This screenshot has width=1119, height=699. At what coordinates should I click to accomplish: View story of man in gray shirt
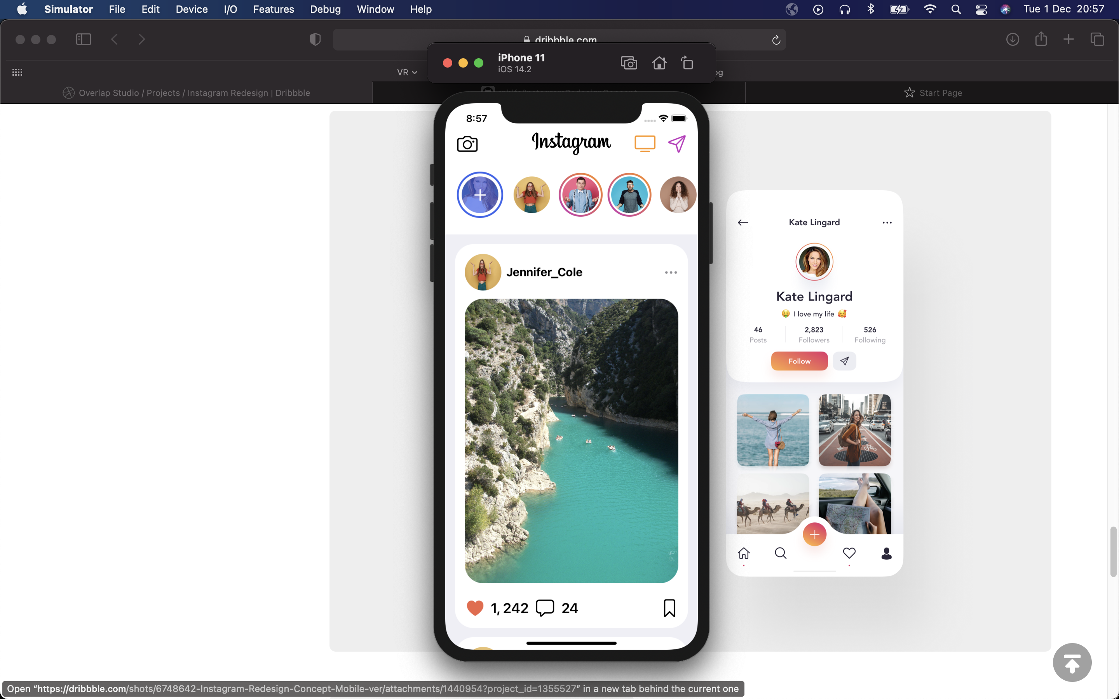coord(629,195)
